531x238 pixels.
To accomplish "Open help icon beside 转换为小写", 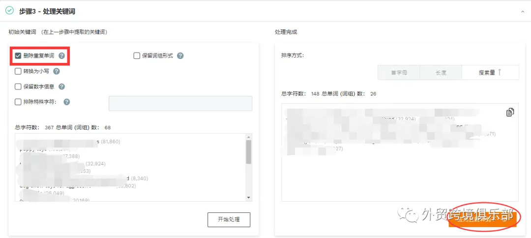I will pos(57,71).
